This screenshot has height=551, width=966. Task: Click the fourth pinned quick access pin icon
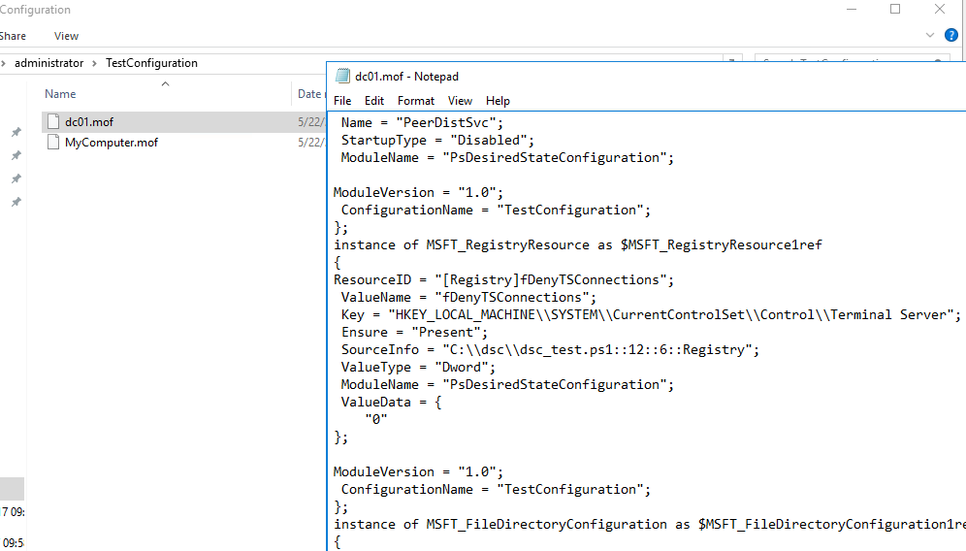(16, 202)
